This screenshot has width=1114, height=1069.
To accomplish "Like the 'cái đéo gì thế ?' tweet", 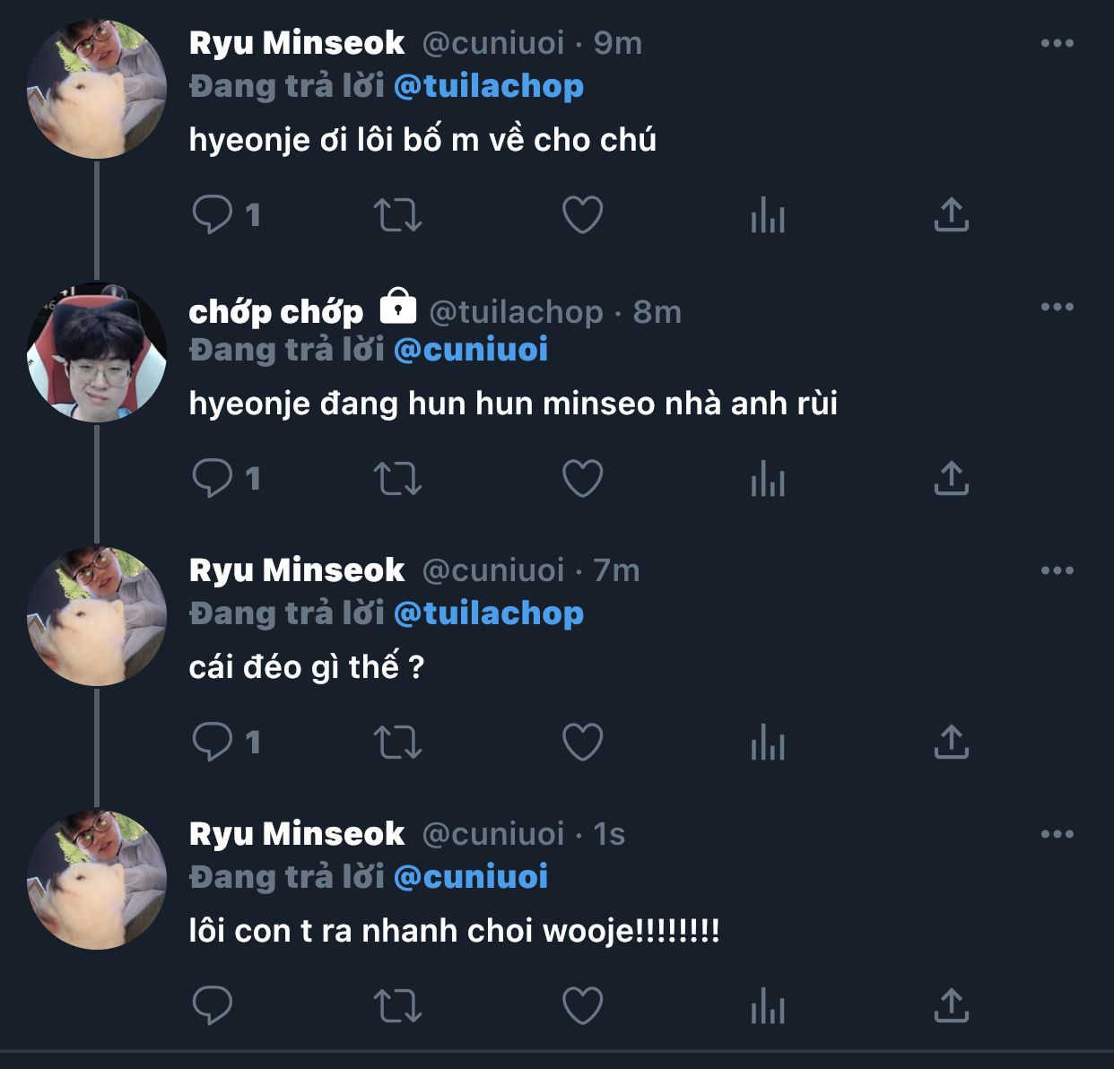I will [x=582, y=743].
